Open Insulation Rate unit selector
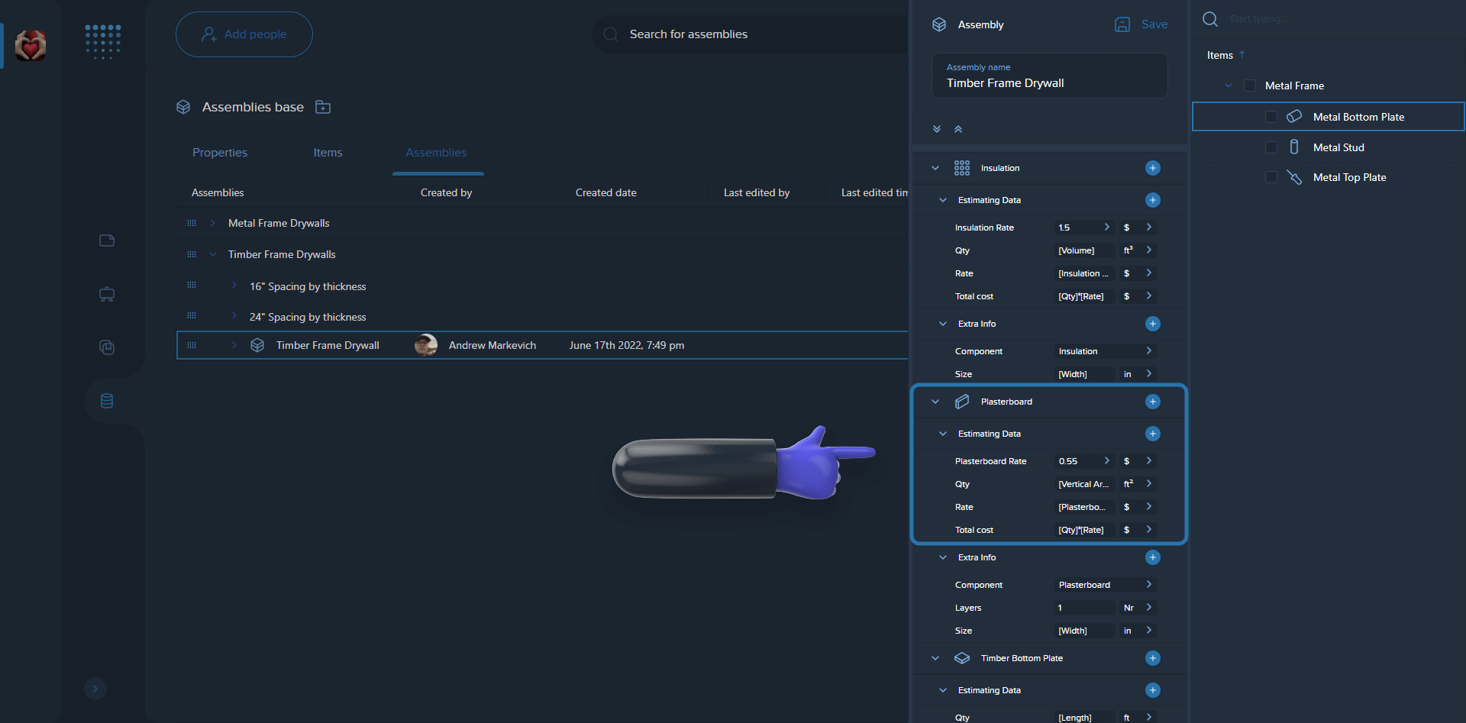 point(1137,228)
